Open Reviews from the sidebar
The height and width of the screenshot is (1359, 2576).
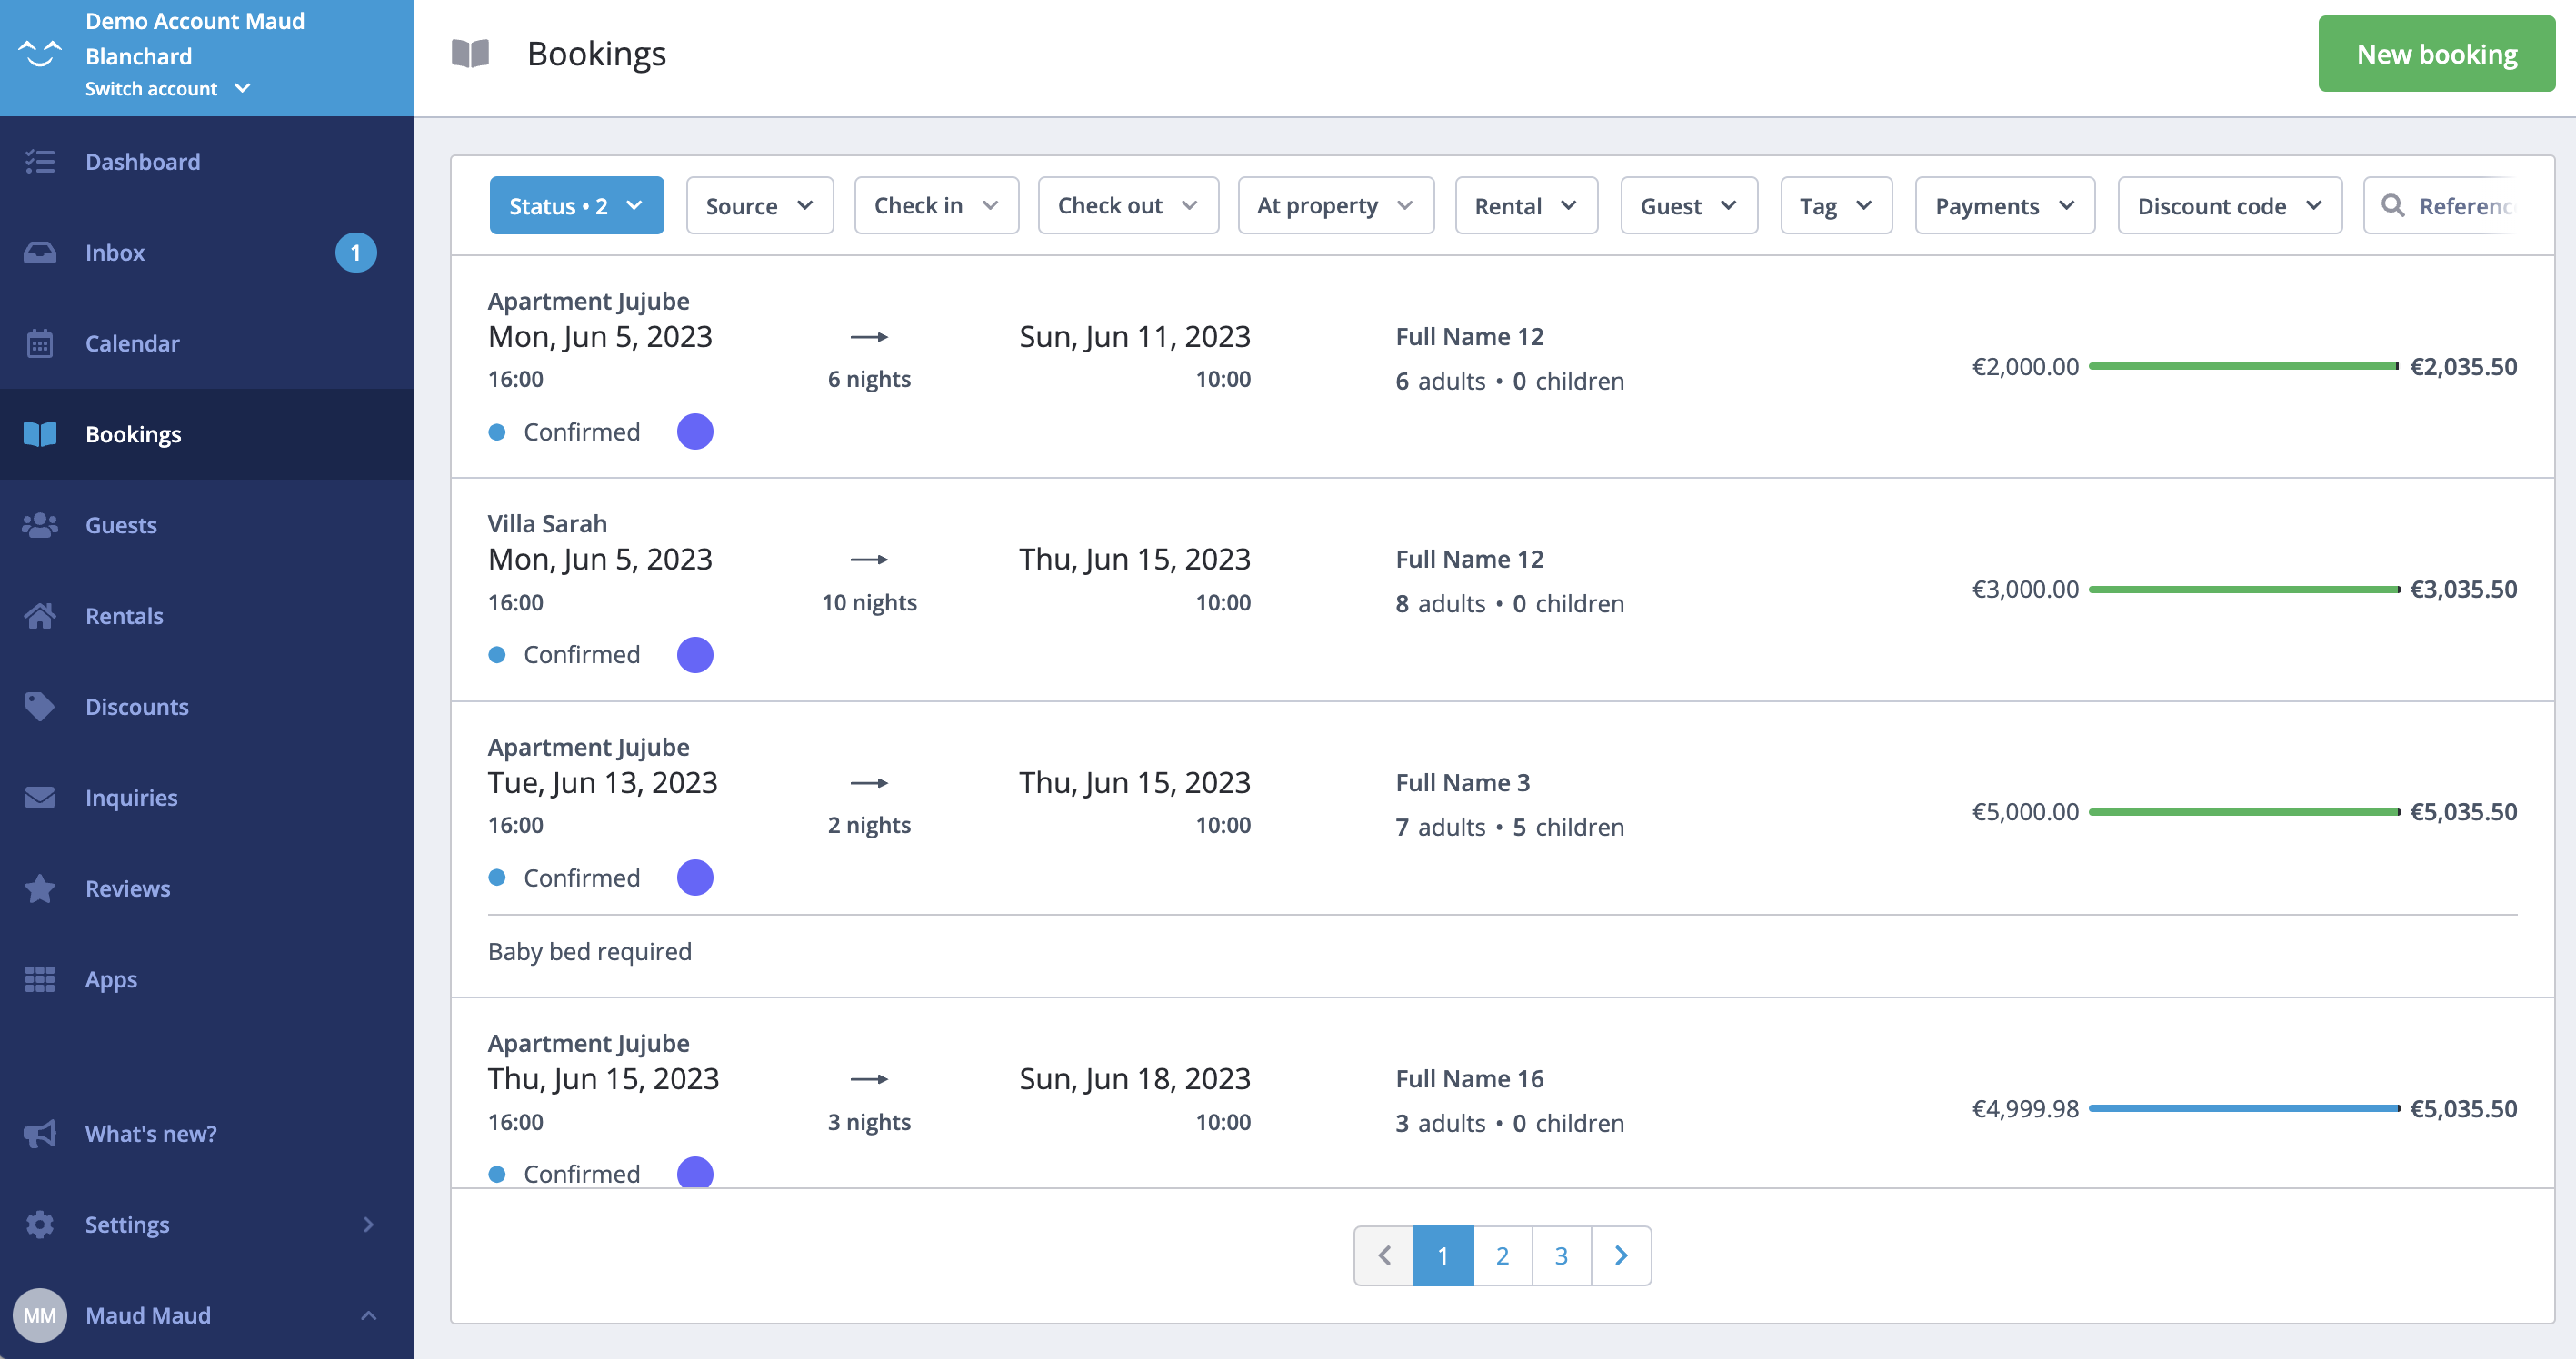(x=206, y=888)
